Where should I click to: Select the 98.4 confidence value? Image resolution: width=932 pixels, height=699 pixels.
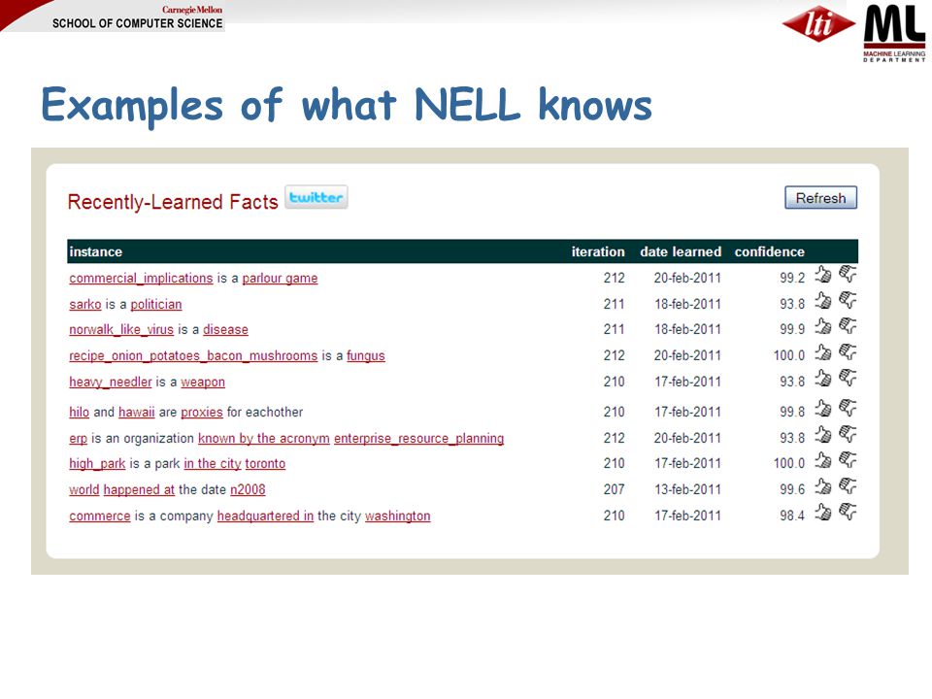pyautogui.click(x=792, y=516)
